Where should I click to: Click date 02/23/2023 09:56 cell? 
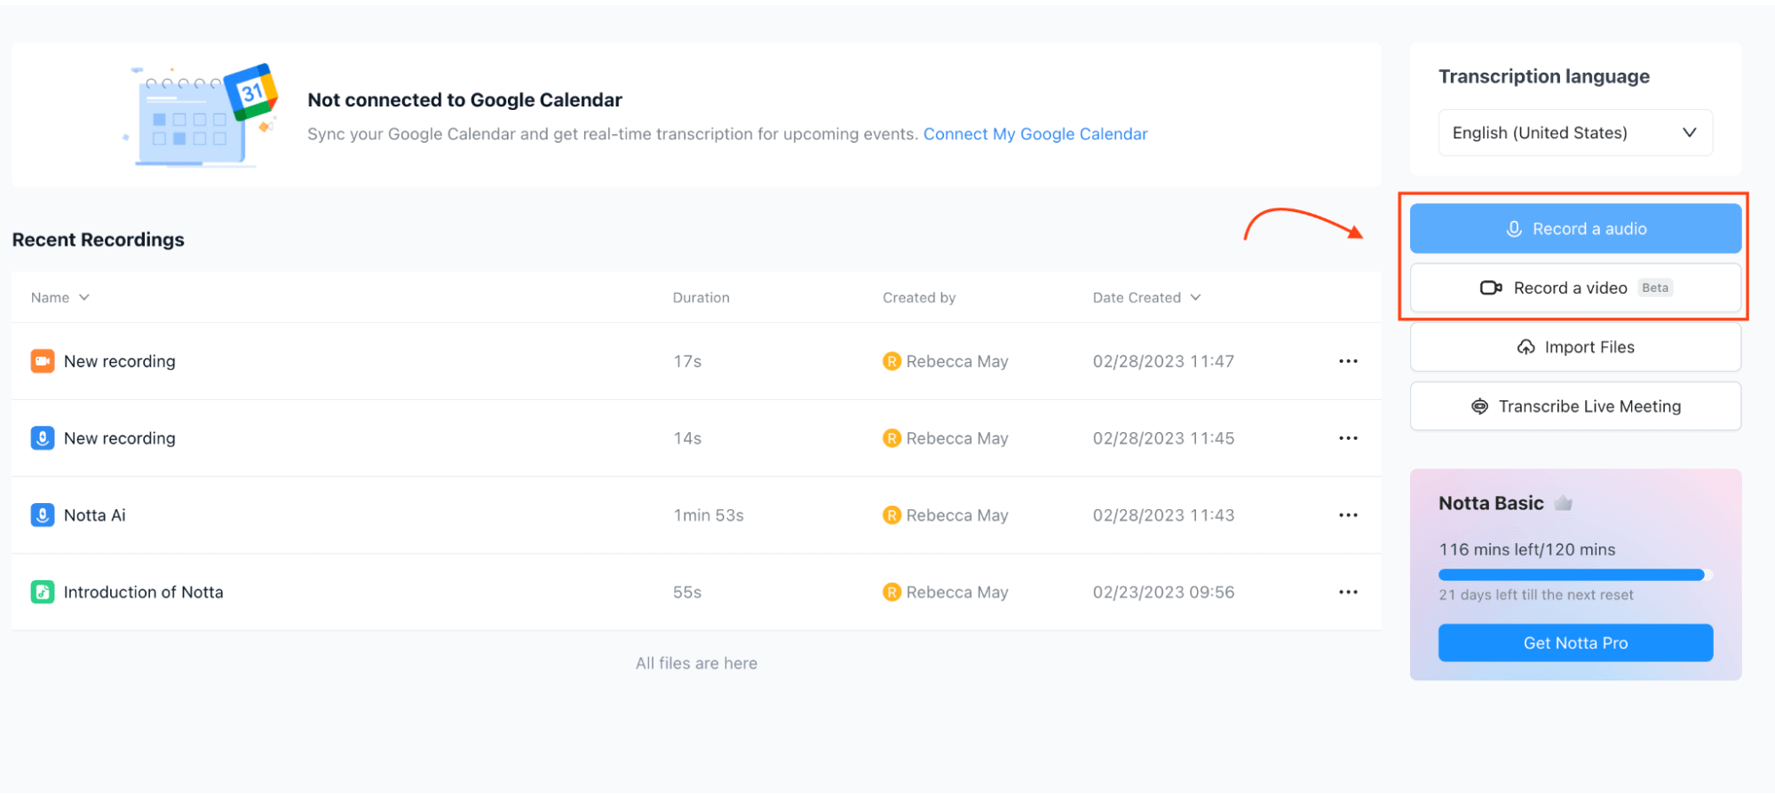(1163, 592)
